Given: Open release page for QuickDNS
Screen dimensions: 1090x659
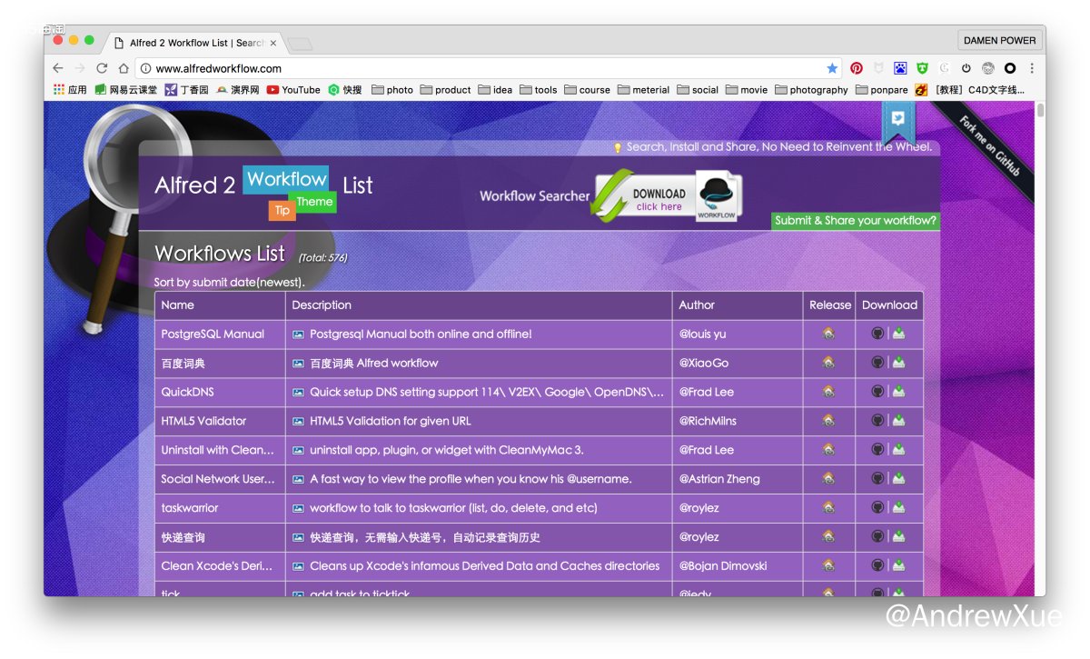Looking at the screenshot, I should (828, 392).
